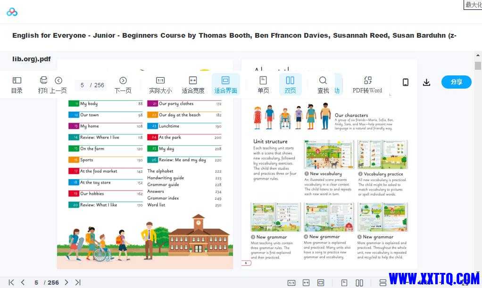Click the vertical scrollbar thumb
Image resolution: width=482 pixels, height=288 pixels.
click(478, 66)
